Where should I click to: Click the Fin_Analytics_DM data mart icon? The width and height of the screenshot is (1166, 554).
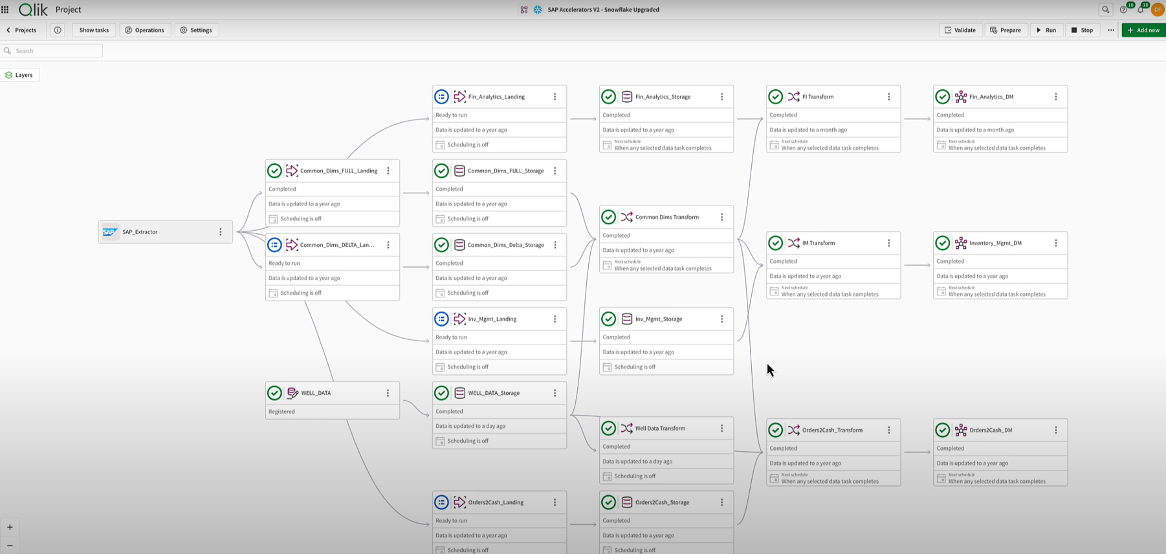[x=961, y=97]
